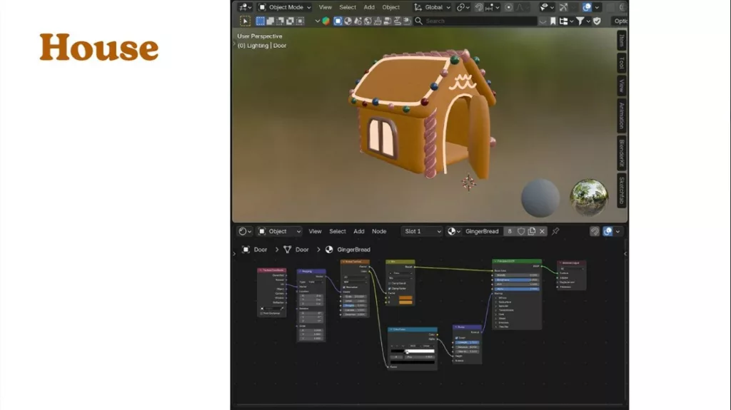Screen dimensions: 731x410
Task: Open the node editor Add menu
Action: 358,231
